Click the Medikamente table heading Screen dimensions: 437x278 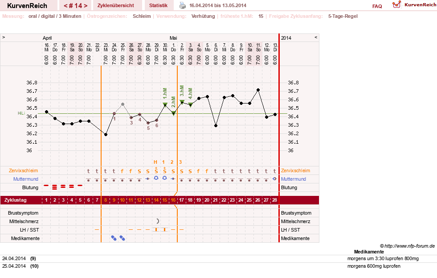(x=369, y=252)
